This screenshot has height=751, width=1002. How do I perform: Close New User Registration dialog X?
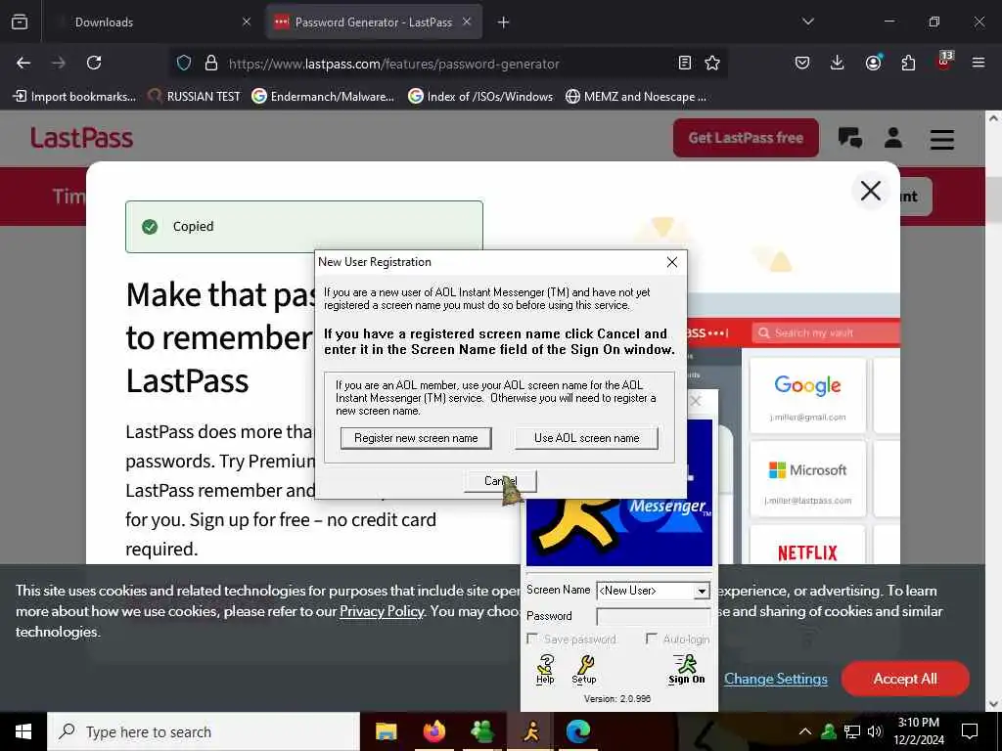(671, 262)
